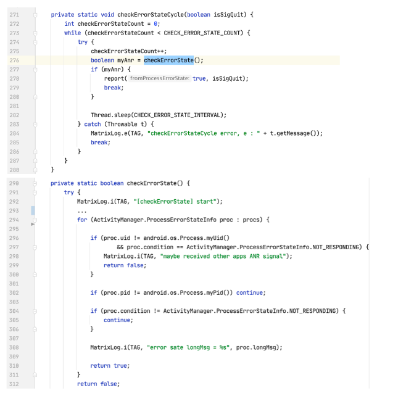406x401 pixels.
Task: Fold the try block at line 291
Action: point(35,192)
